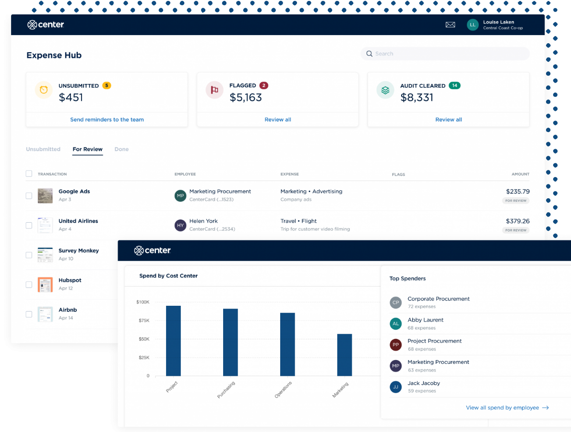Click the Louise Laken user name
Image resolution: width=571 pixels, height=432 pixels.
tap(499, 22)
